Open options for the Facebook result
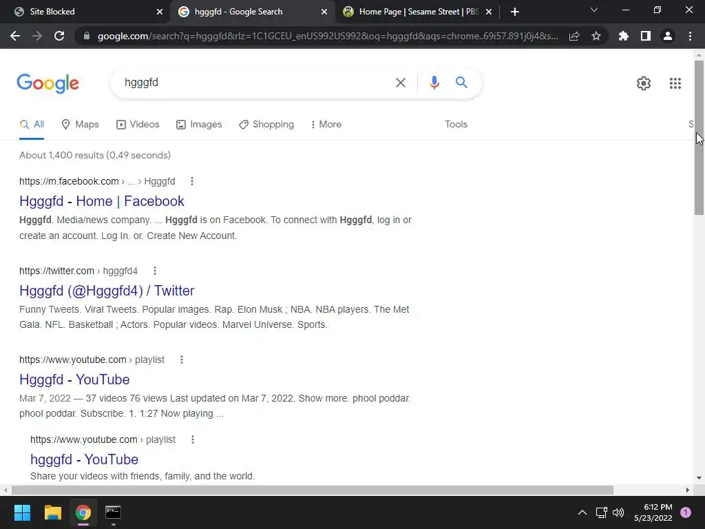The height and width of the screenshot is (529, 705). pos(192,181)
